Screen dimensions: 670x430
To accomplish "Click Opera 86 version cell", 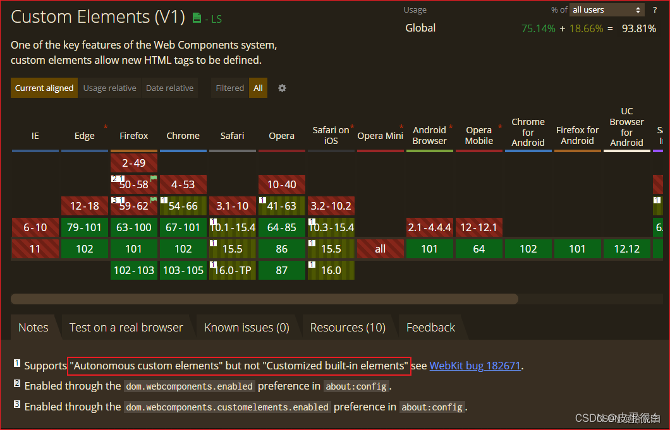I will 281,249.
